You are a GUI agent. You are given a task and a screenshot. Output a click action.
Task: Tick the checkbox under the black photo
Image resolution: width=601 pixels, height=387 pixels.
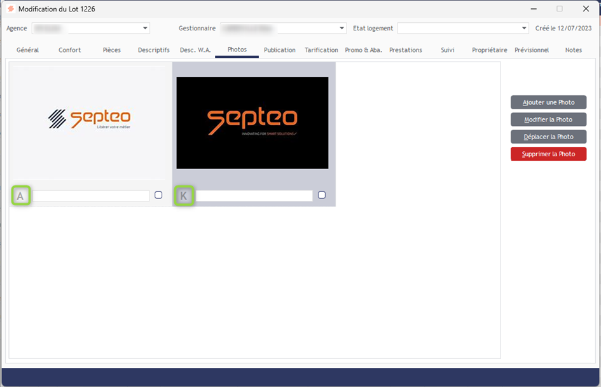pos(322,195)
